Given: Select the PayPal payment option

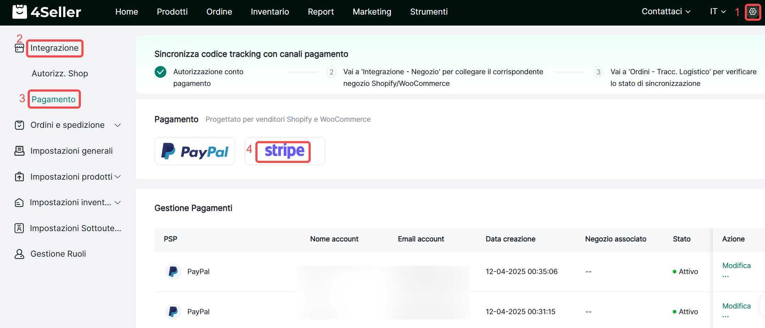Looking at the screenshot, I should 195,151.
